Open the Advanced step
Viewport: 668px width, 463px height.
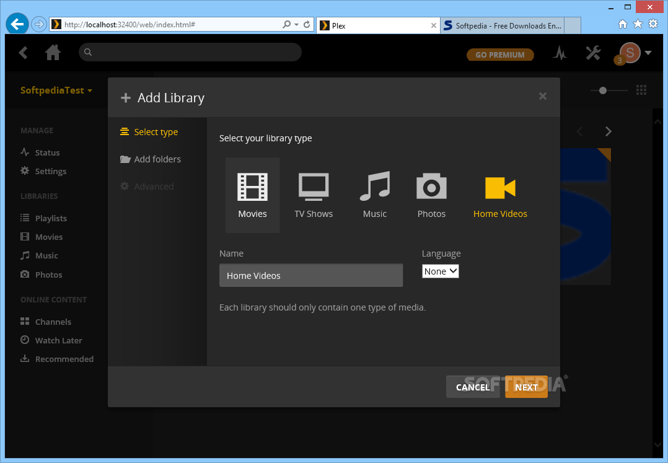(147, 186)
